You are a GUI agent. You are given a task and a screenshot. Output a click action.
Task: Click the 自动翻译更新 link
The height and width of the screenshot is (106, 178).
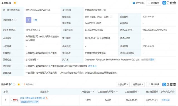148,59
